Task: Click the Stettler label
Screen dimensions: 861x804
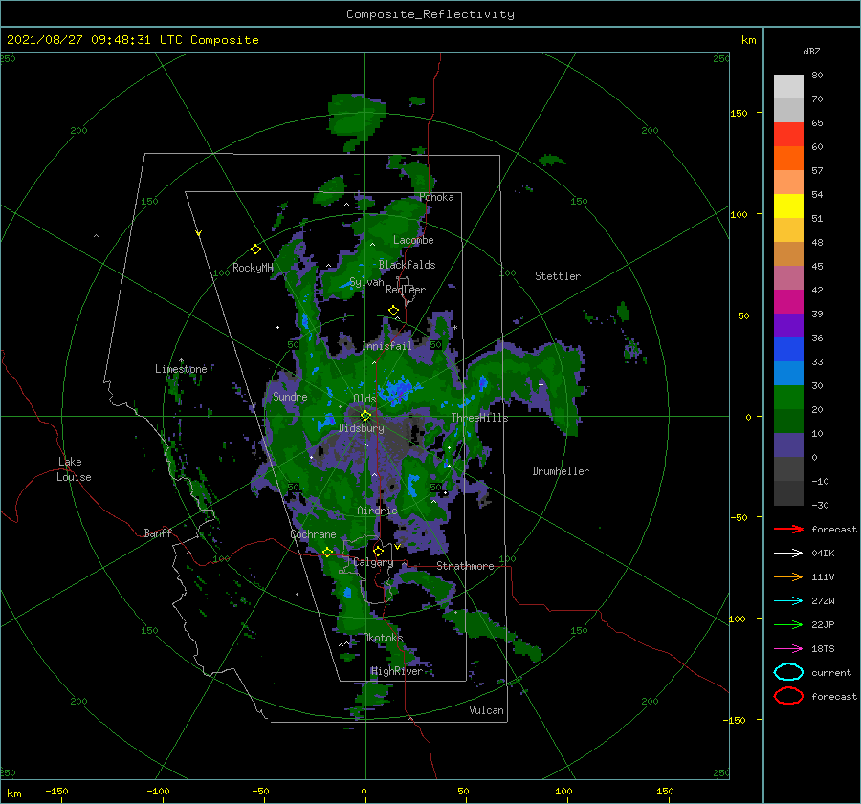Action: [x=558, y=276]
